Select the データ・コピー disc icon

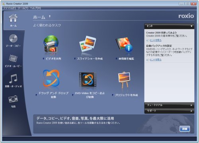(x=13, y=39)
